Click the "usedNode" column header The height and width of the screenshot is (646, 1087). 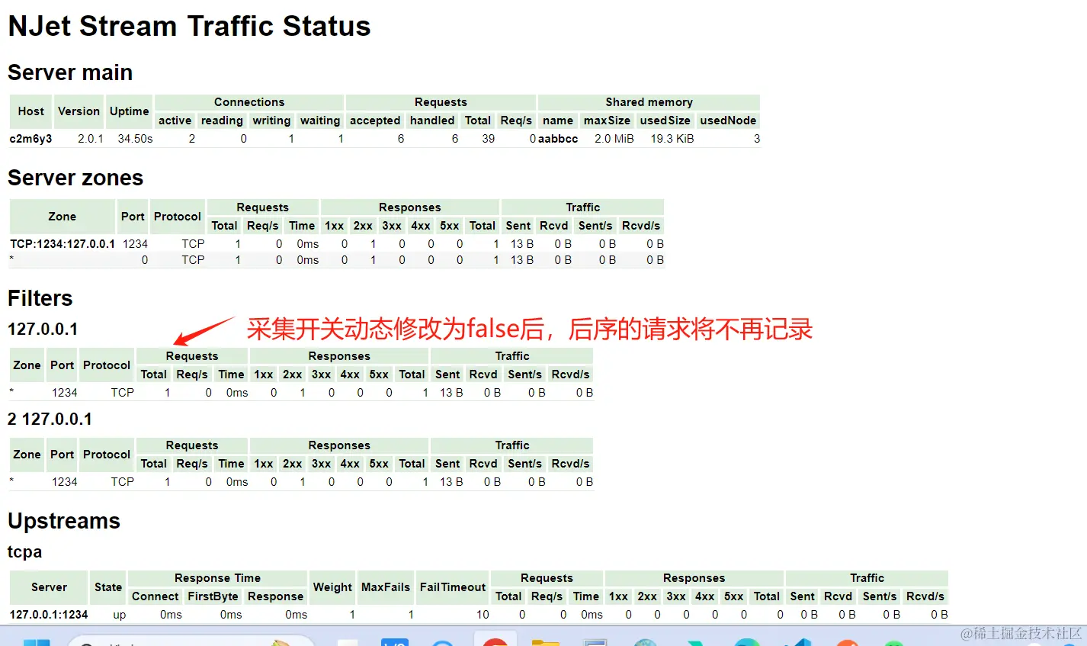(x=728, y=121)
